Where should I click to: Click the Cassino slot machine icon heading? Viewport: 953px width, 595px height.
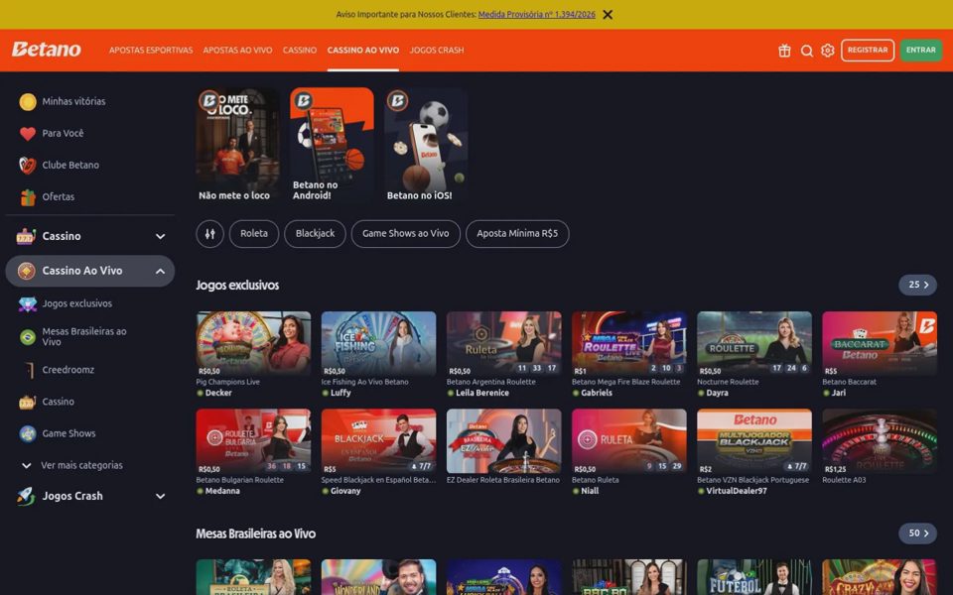coord(26,236)
